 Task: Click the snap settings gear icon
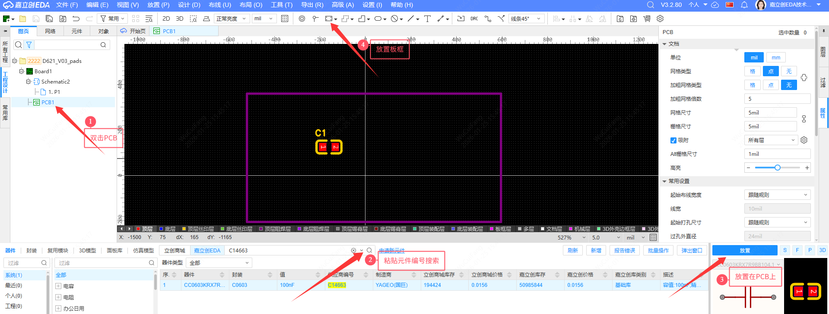(804, 140)
